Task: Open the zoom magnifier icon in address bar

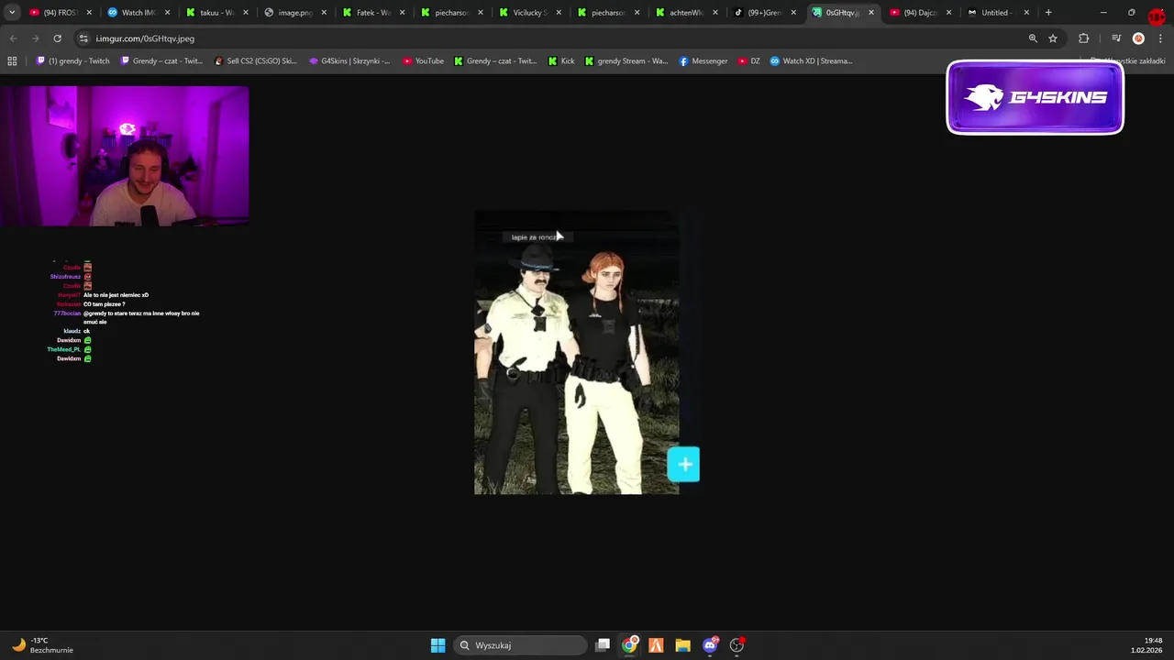Action: (1033, 38)
